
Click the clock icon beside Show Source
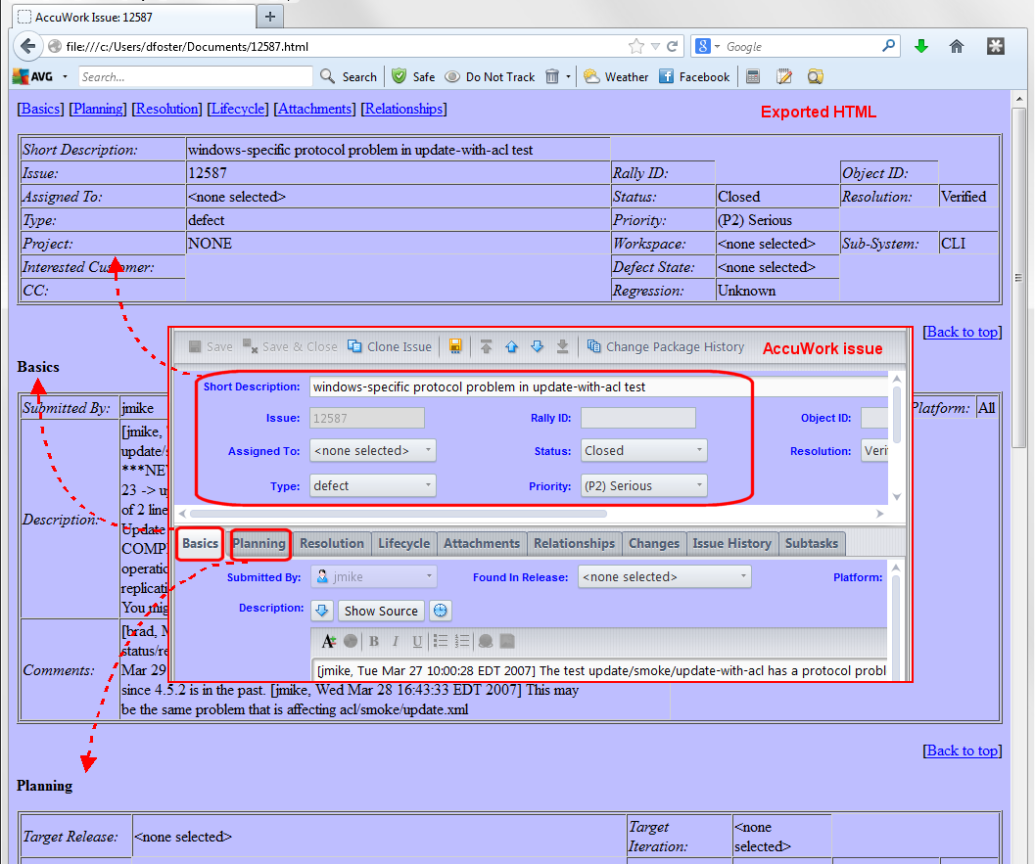click(441, 611)
